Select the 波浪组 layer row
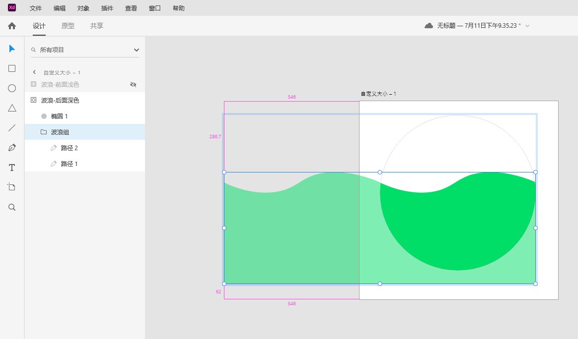The width and height of the screenshot is (578, 339). point(85,132)
